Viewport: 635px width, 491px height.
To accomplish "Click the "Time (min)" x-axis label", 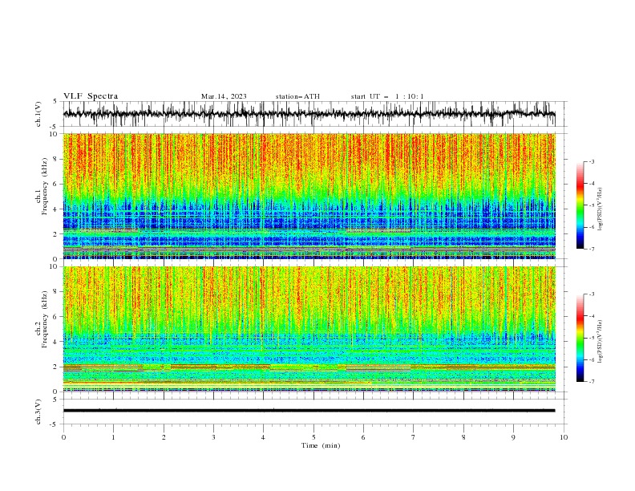I will tap(321, 445).
